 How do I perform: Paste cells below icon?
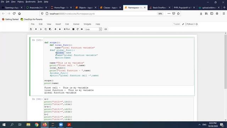tap(50, 29)
